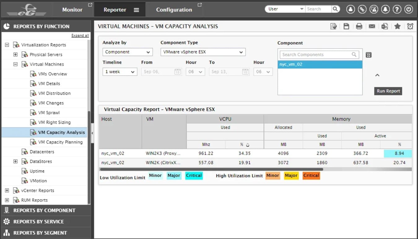Click the power sign-out icon

point(409,9)
